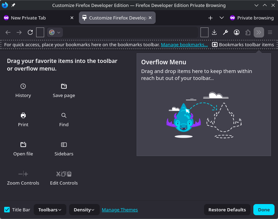Click the Done button

tap(264, 210)
